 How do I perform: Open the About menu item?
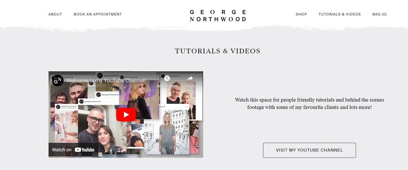(55, 14)
